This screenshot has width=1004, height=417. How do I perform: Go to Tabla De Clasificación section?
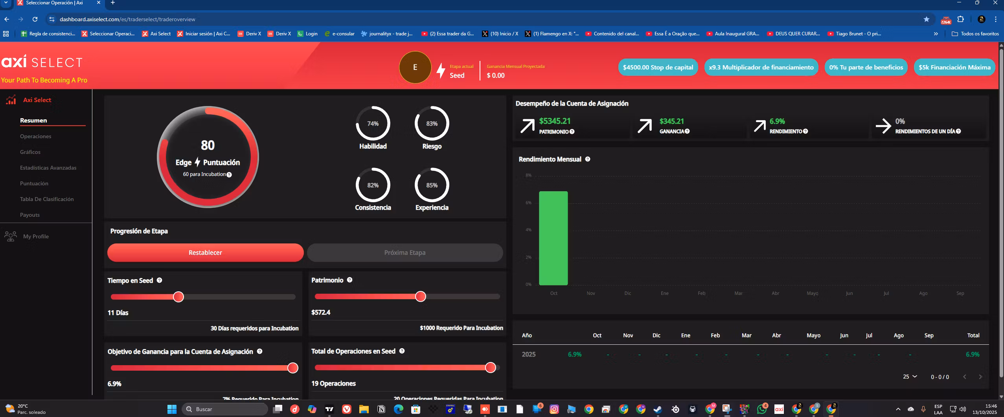(x=47, y=199)
